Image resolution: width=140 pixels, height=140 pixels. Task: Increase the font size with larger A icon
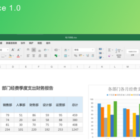pyautogui.click(x=13, y=50)
